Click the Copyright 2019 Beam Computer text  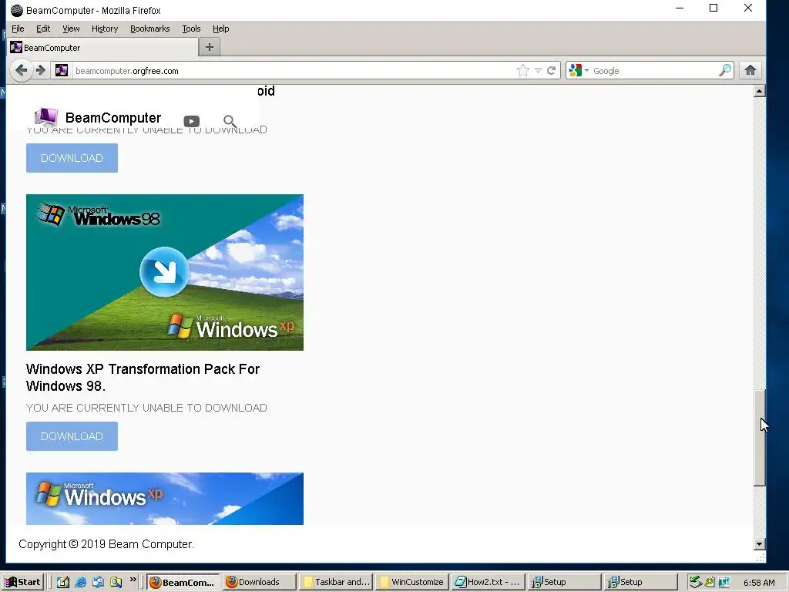click(106, 544)
